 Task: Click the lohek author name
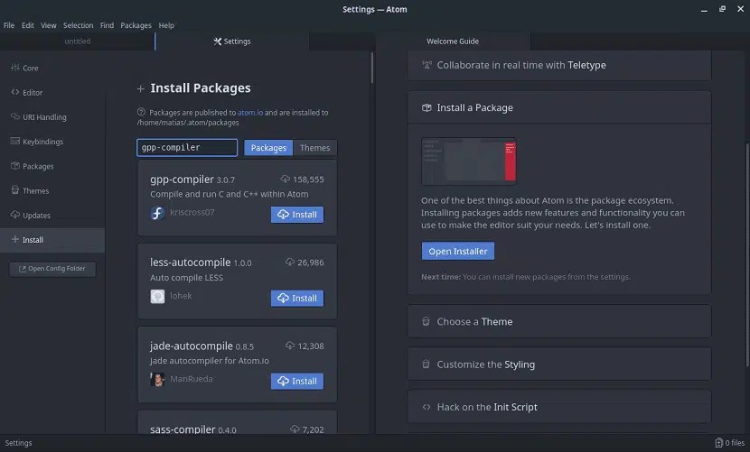(181, 296)
